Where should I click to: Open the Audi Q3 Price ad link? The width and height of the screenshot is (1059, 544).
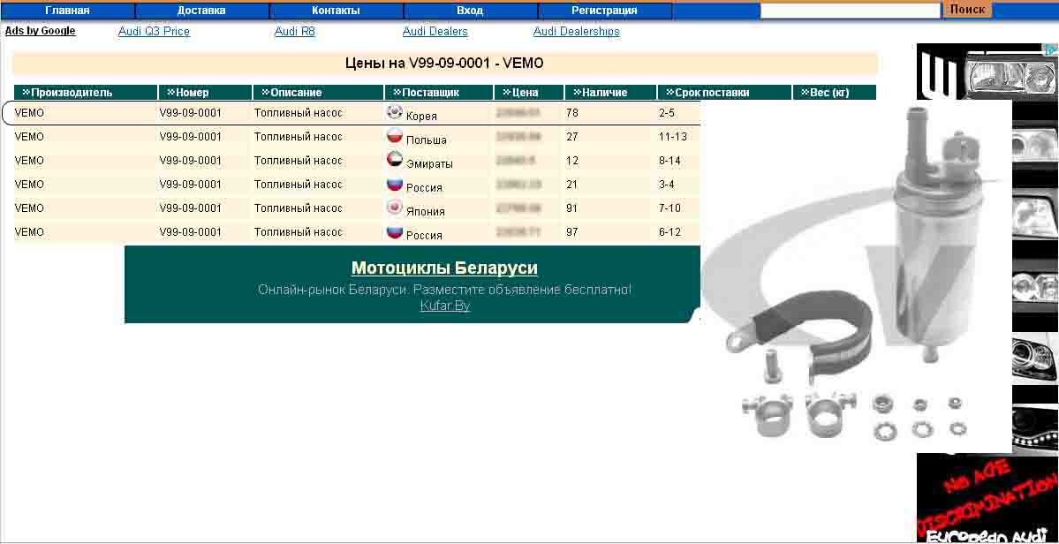click(x=154, y=32)
